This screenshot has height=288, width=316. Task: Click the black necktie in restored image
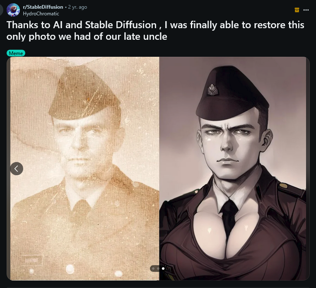coord(229,218)
